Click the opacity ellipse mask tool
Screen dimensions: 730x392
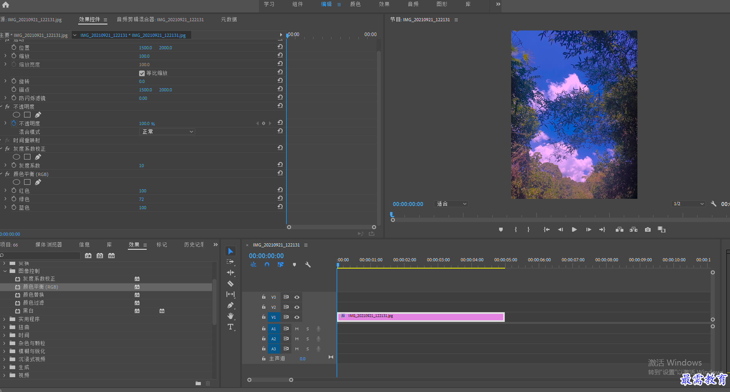[x=16, y=115]
